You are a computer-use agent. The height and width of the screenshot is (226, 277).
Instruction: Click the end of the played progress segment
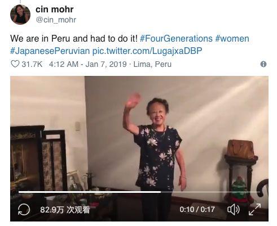pos(160,192)
